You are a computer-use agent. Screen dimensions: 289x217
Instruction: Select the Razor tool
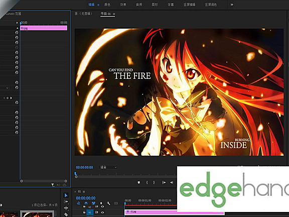point(66,214)
